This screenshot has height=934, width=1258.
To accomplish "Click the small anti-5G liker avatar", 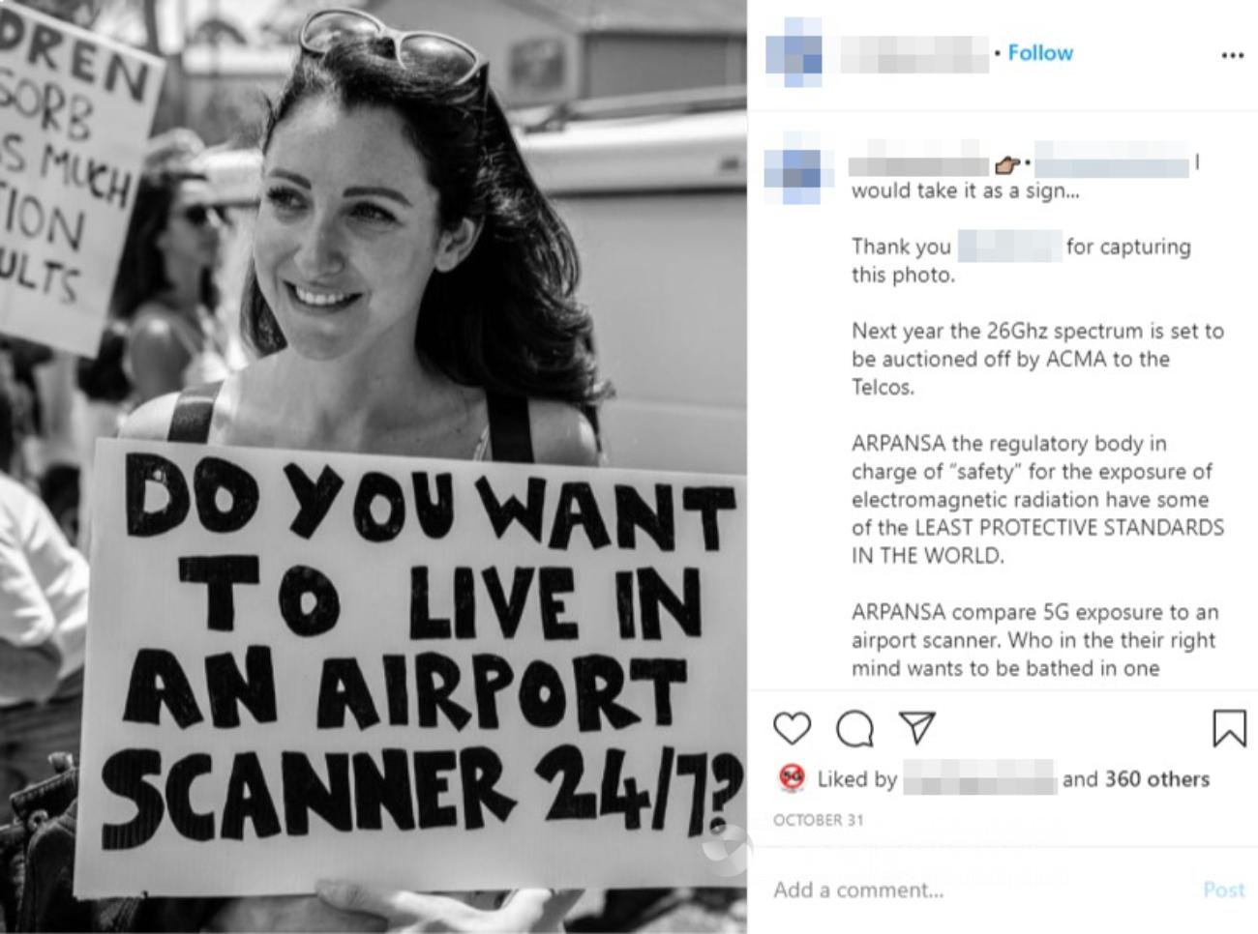I will coord(792,777).
